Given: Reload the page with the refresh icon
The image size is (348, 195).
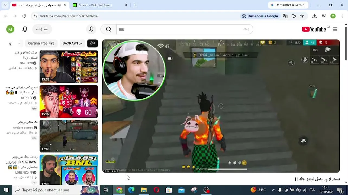Looking at the screenshot, I should click(x=24, y=16).
